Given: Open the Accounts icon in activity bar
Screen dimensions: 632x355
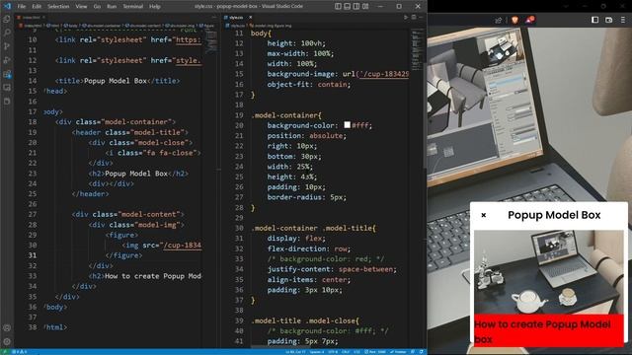Looking at the screenshot, I should [7, 328].
